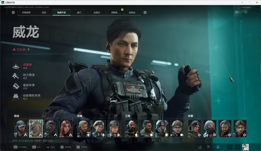Click the F key hint button
261x151 pixels.
66,147
